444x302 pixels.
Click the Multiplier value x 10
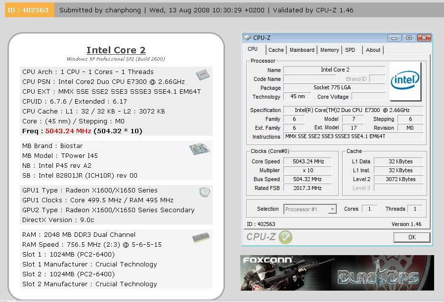tap(308, 170)
